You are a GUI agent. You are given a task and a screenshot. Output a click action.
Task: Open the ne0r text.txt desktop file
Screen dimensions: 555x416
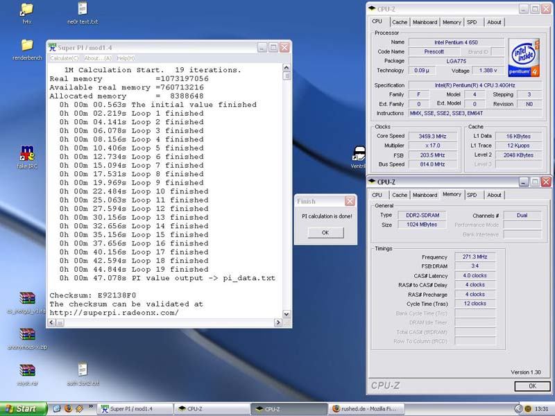(83, 8)
